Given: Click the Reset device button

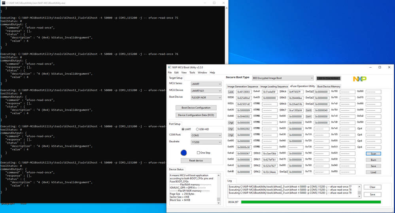Looking at the screenshot, I should point(196,160).
